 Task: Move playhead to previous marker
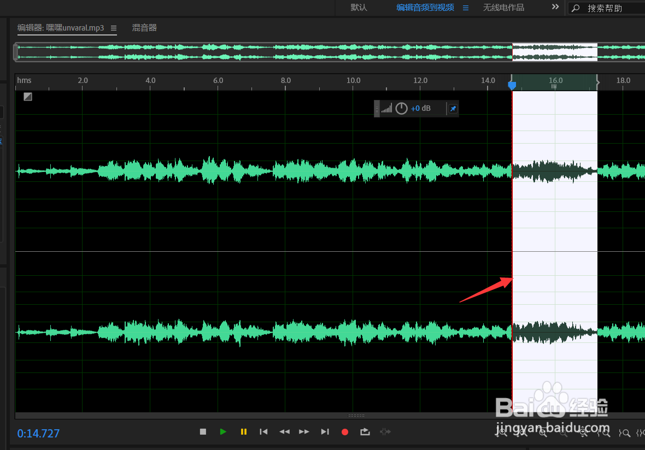click(x=263, y=431)
